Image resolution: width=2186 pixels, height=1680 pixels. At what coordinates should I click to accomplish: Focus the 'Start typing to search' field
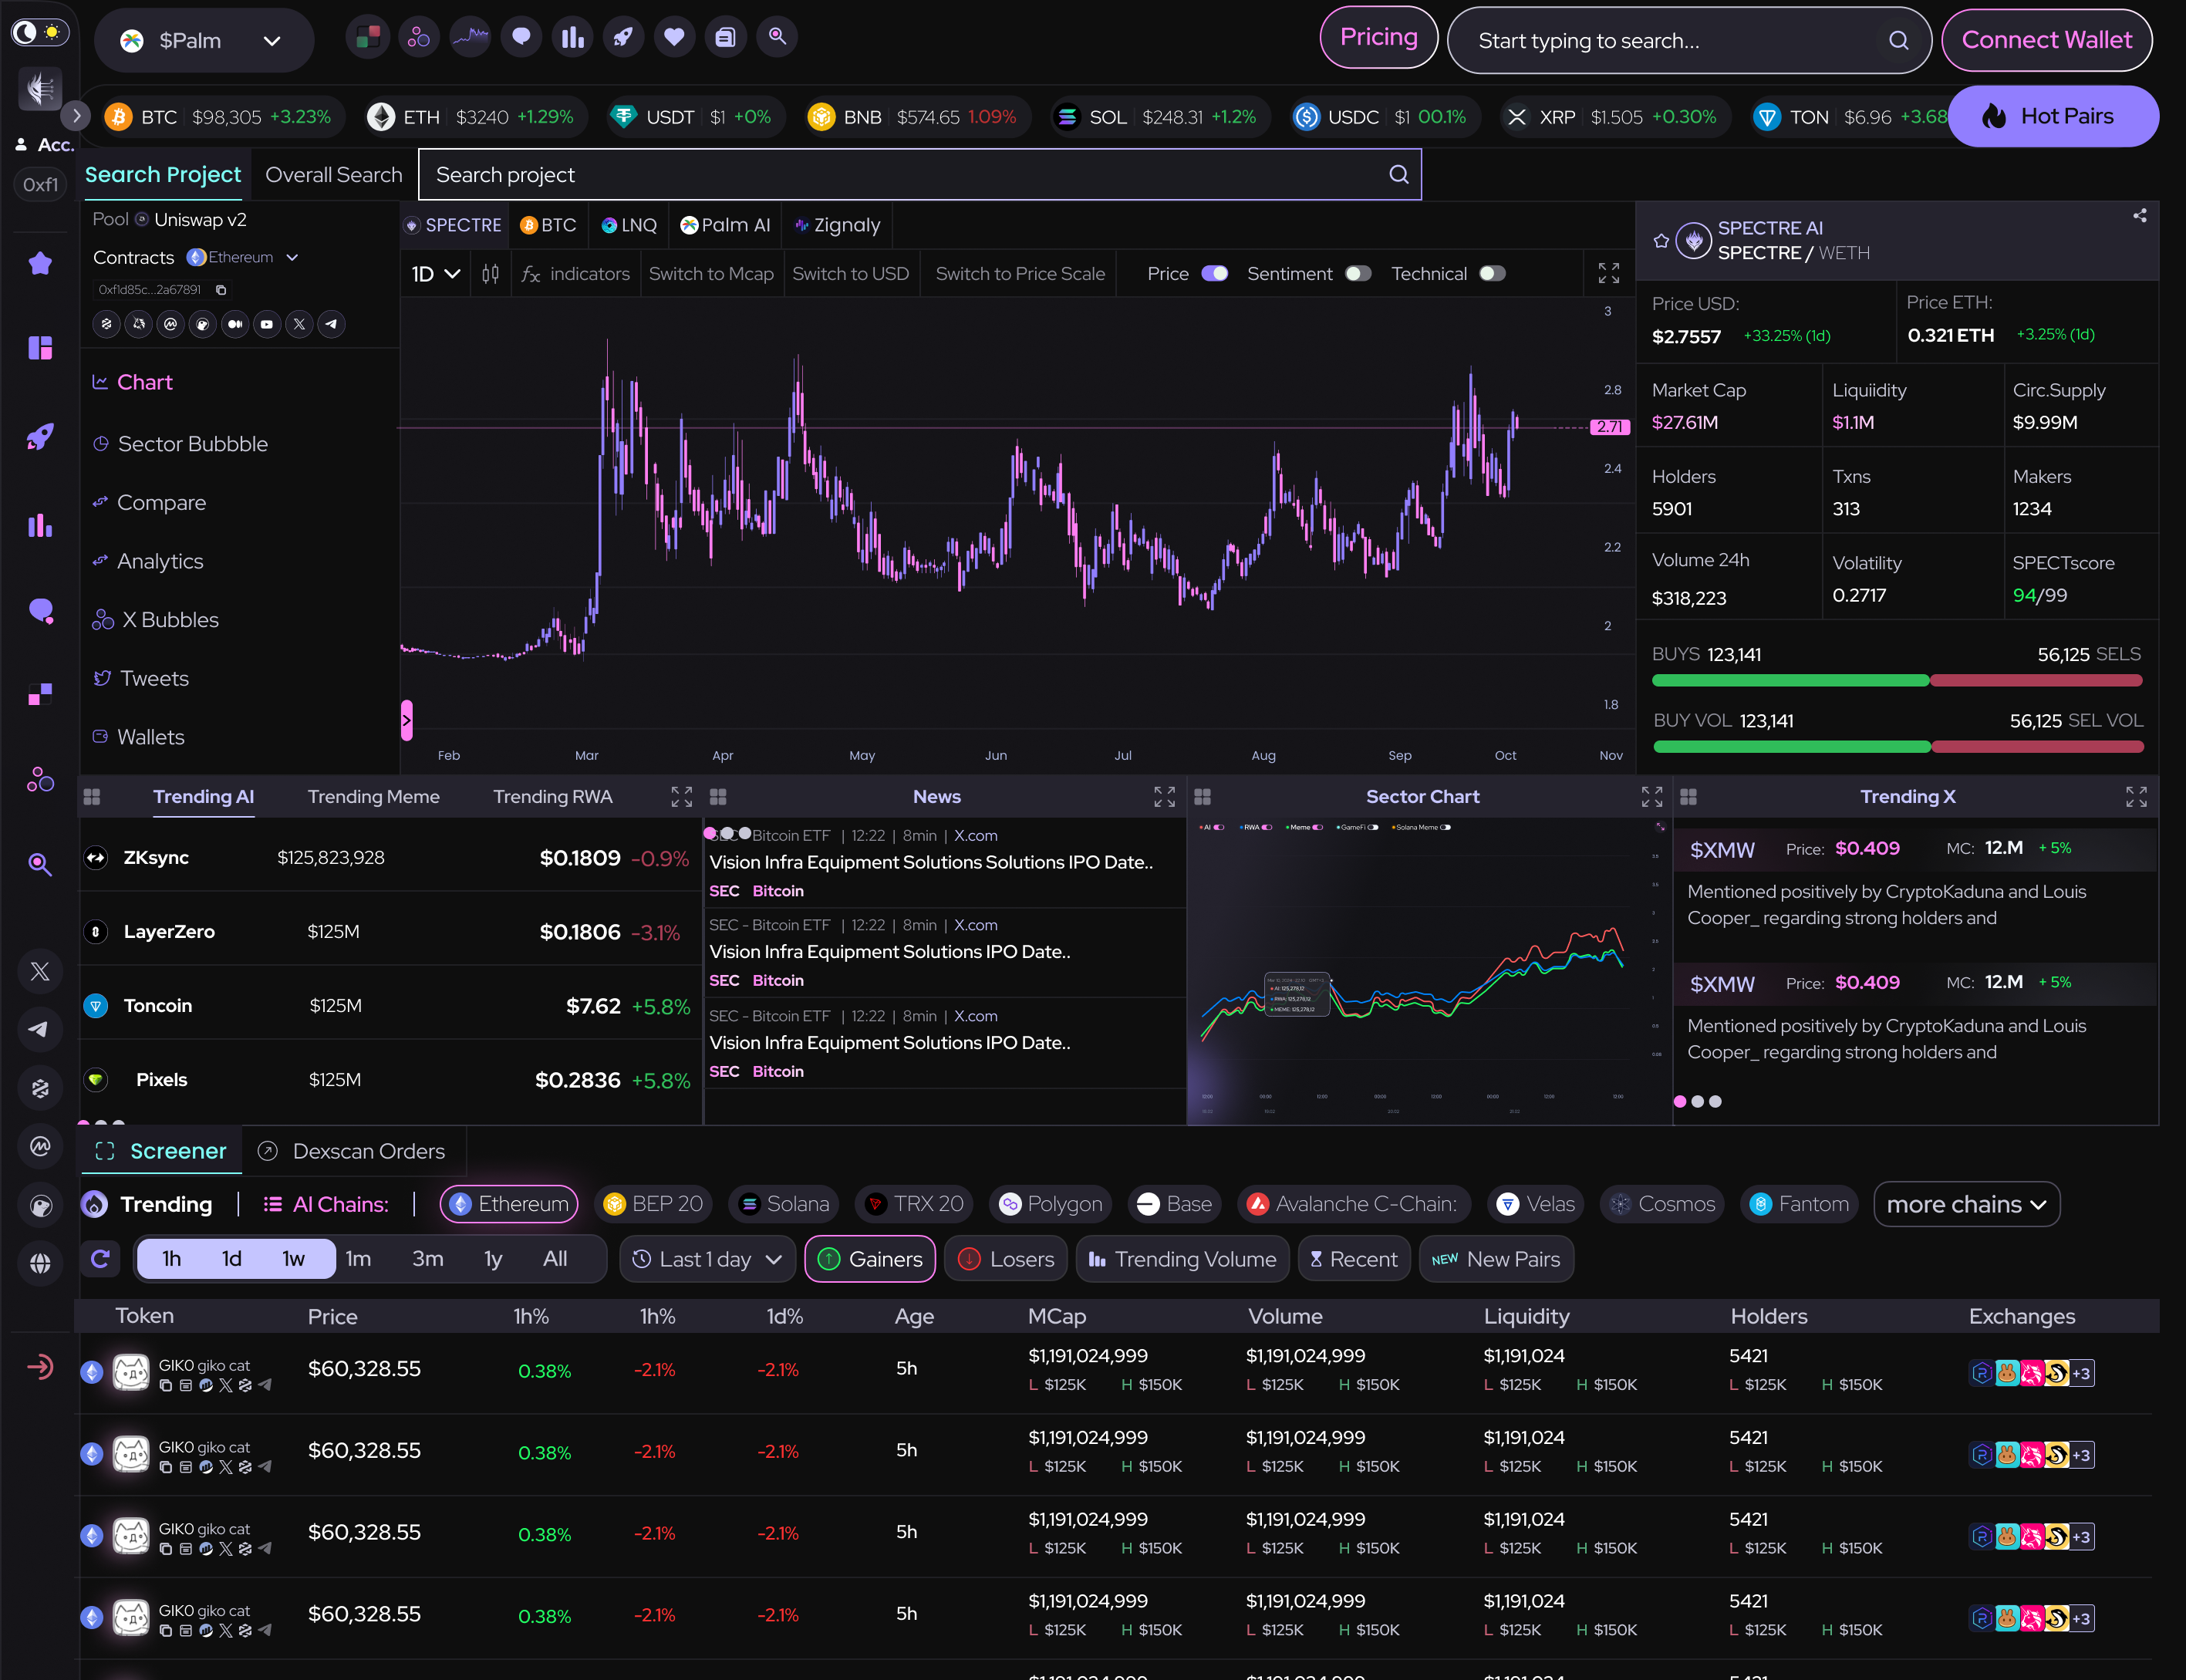(1689, 41)
